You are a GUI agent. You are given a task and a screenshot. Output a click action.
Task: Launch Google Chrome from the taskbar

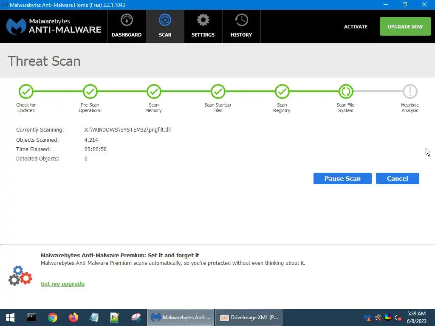(x=52, y=318)
